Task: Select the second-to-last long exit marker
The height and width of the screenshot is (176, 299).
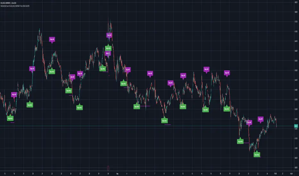Action: 249,123
